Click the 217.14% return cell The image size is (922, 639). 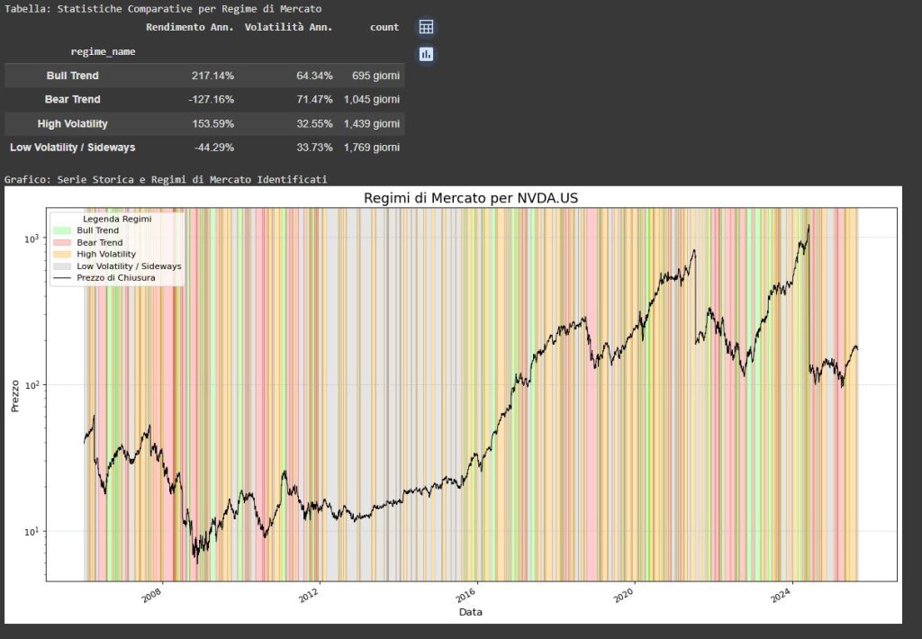pyautogui.click(x=212, y=76)
